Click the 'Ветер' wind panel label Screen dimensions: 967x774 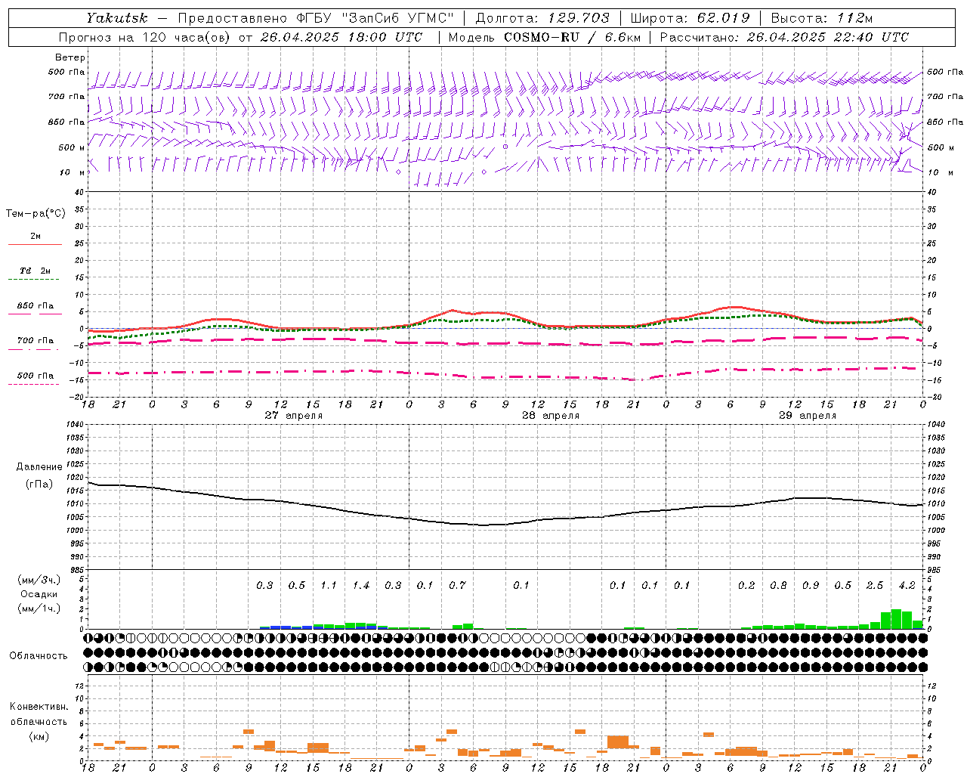click(x=70, y=57)
